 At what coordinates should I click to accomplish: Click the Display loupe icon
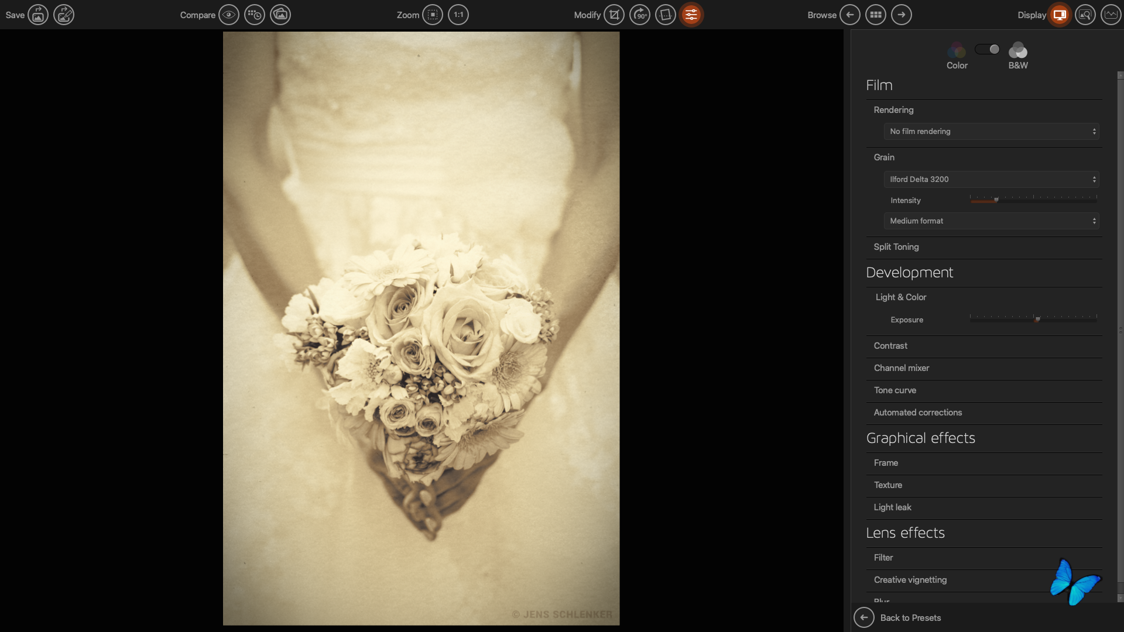[1085, 15]
